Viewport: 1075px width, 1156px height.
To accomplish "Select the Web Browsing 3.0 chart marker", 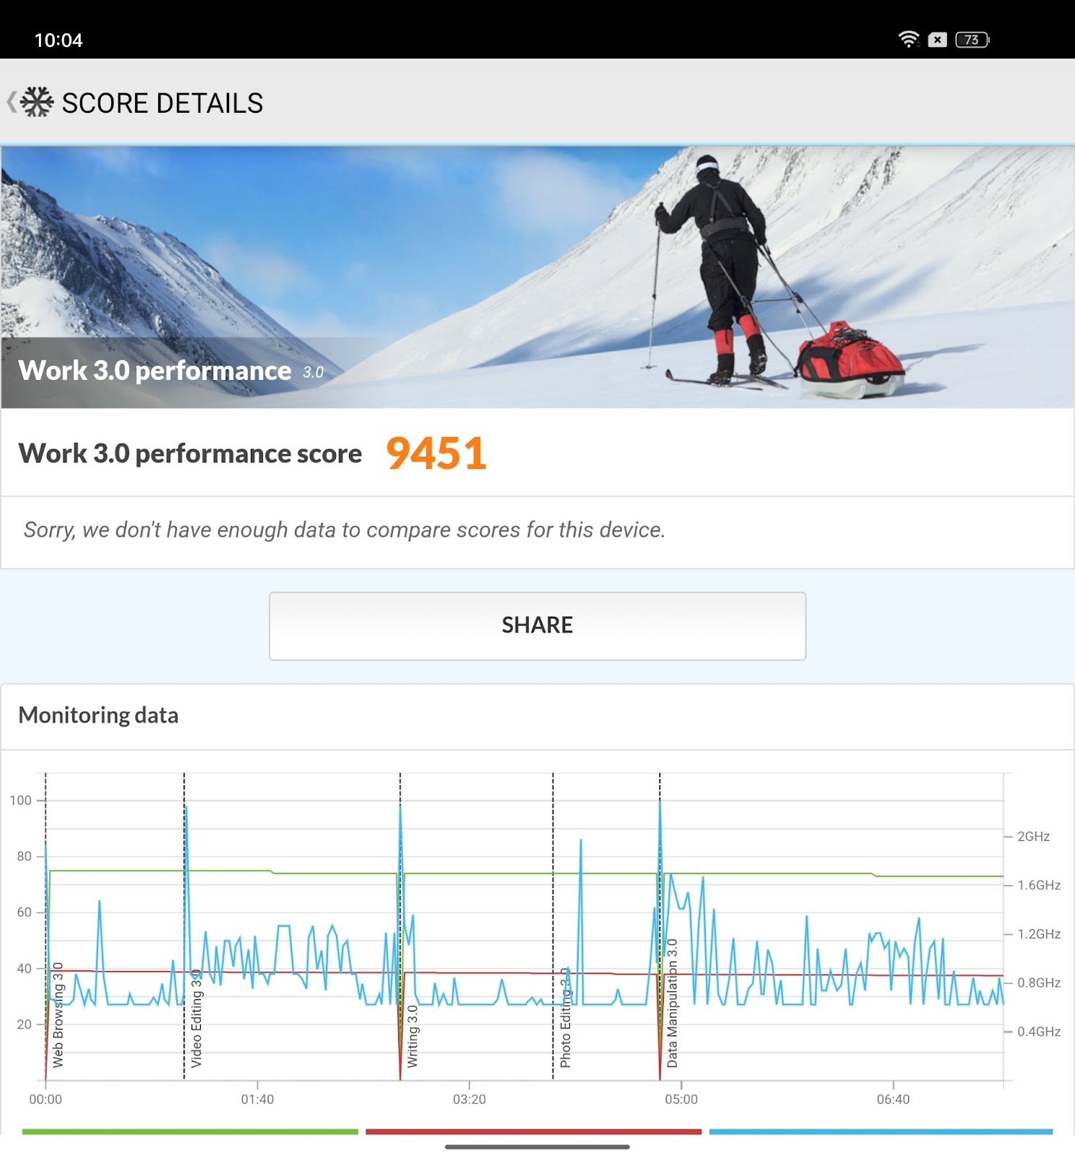I will pyautogui.click(x=59, y=1014).
